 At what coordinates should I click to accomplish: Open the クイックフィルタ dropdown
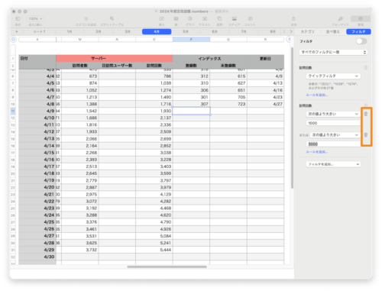point(333,76)
